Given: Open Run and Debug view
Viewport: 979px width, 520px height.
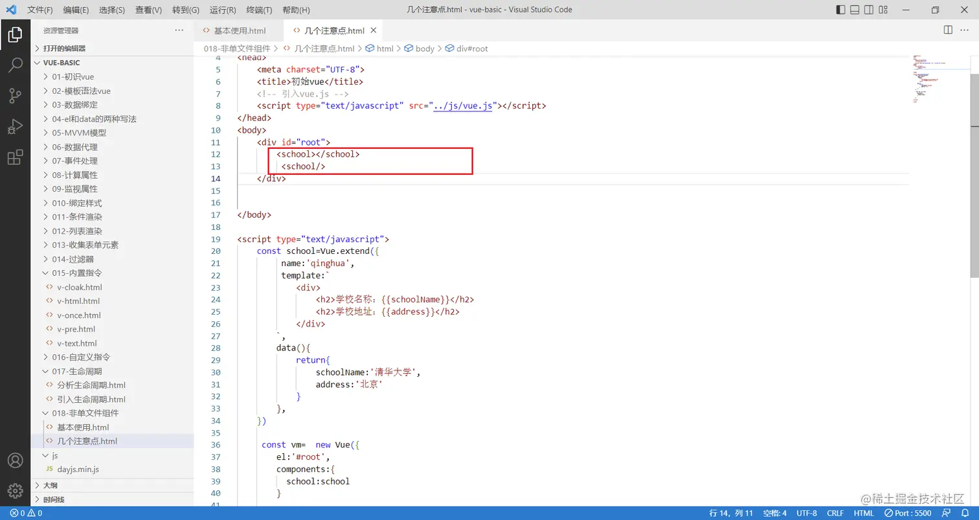Looking at the screenshot, I should coord(15,126).
